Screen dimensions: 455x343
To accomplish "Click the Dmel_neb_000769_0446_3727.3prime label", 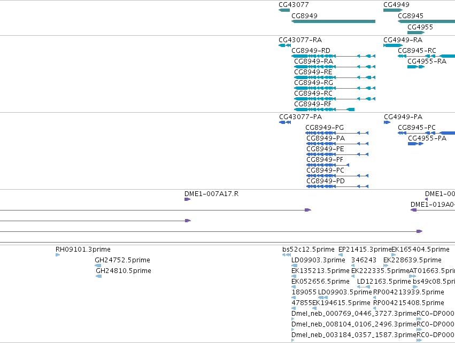I will 354,314.
